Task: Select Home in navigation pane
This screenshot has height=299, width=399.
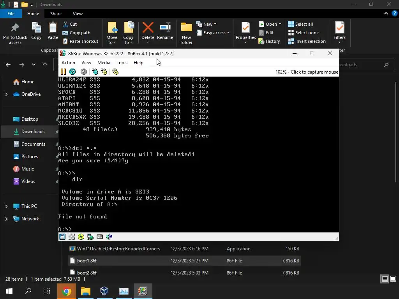Action: (28, 82)
